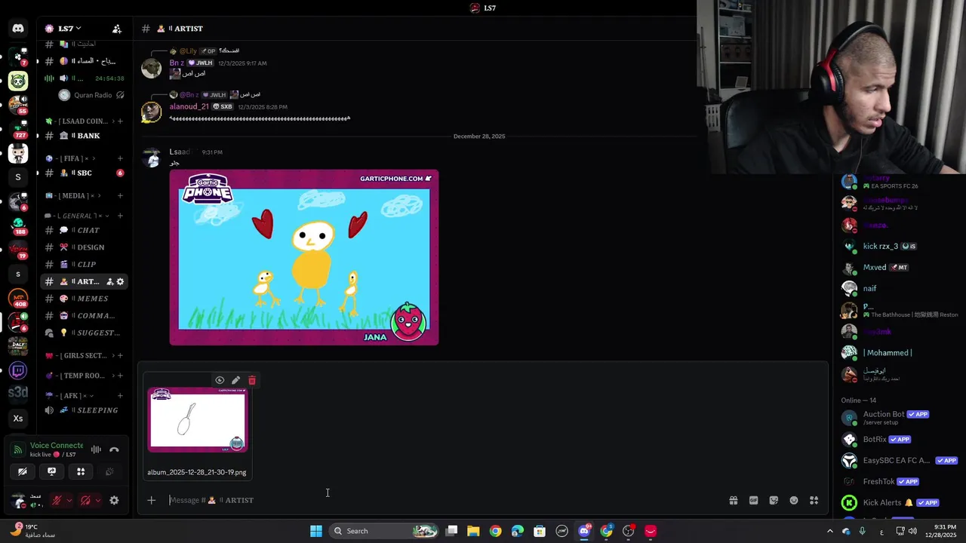Open the MEMES channel
This screenshot has height=543, width=966.
tap(83, 299)
